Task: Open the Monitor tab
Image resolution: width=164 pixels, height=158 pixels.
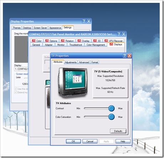Action: 61,45
